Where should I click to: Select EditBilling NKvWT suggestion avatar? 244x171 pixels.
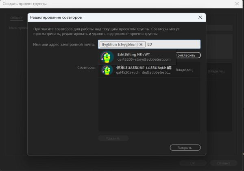107,57
